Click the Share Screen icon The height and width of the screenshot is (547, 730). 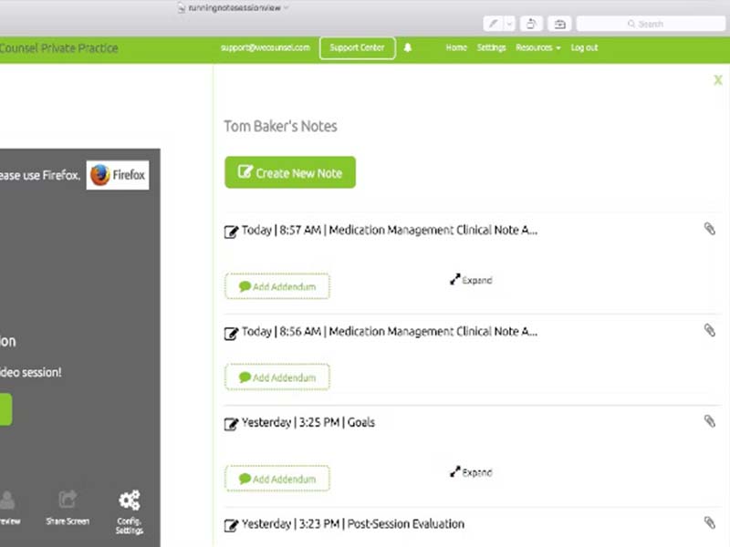[x=68, y=500]
